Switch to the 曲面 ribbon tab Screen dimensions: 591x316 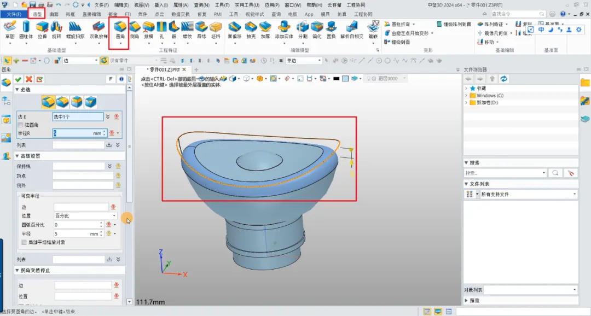click(54, 14)
